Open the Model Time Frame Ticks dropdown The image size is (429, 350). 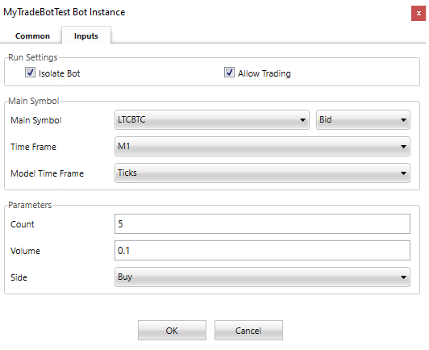pyautogui.click(x=262, y=173)
